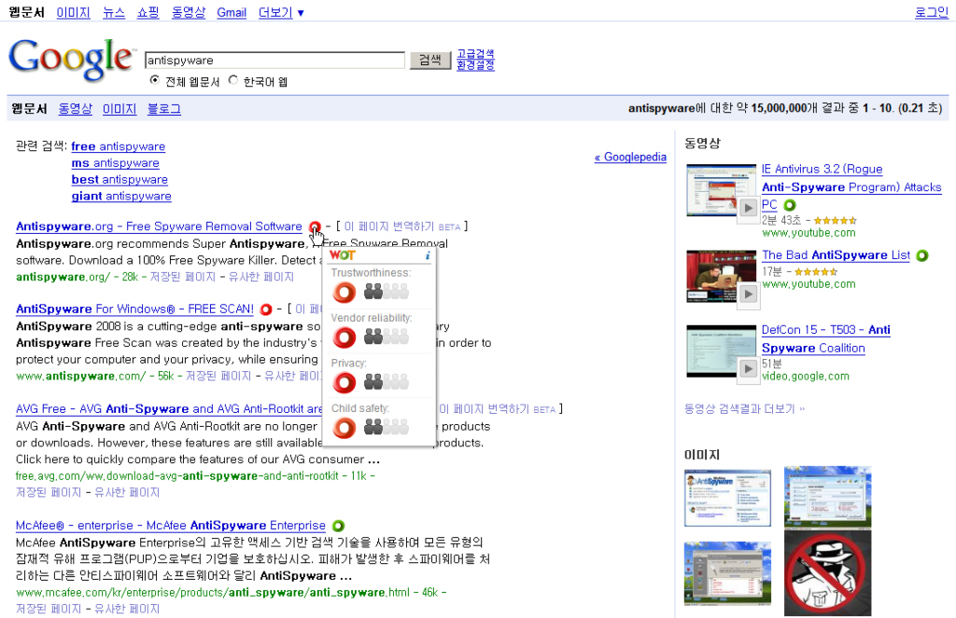Click translate page link for Antispyware.org result

pyautogui.click(x=402, y=227)
